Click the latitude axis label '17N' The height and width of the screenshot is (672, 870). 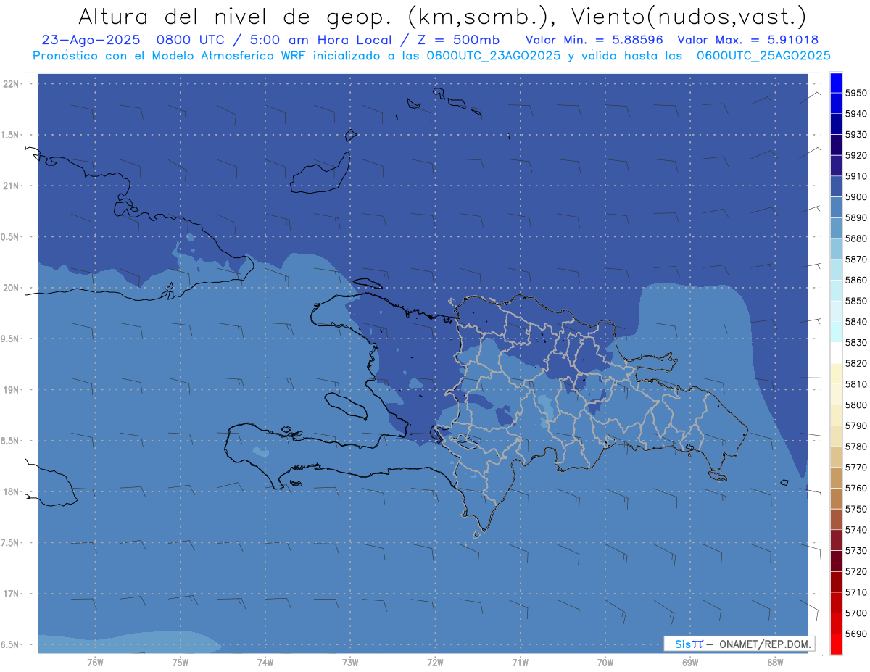coord(10,594)
